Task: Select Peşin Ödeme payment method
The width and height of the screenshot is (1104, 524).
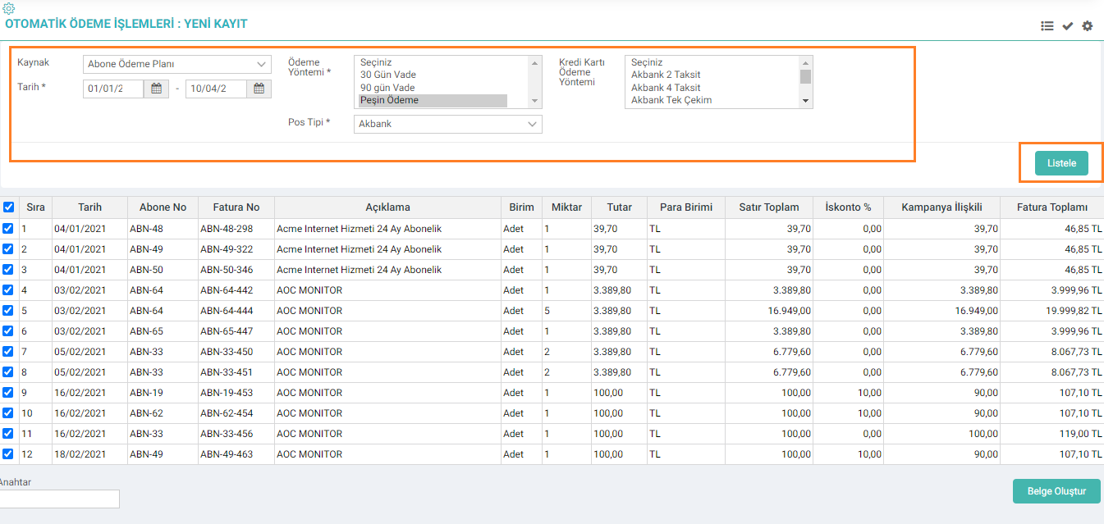Action: coord(433,100)
